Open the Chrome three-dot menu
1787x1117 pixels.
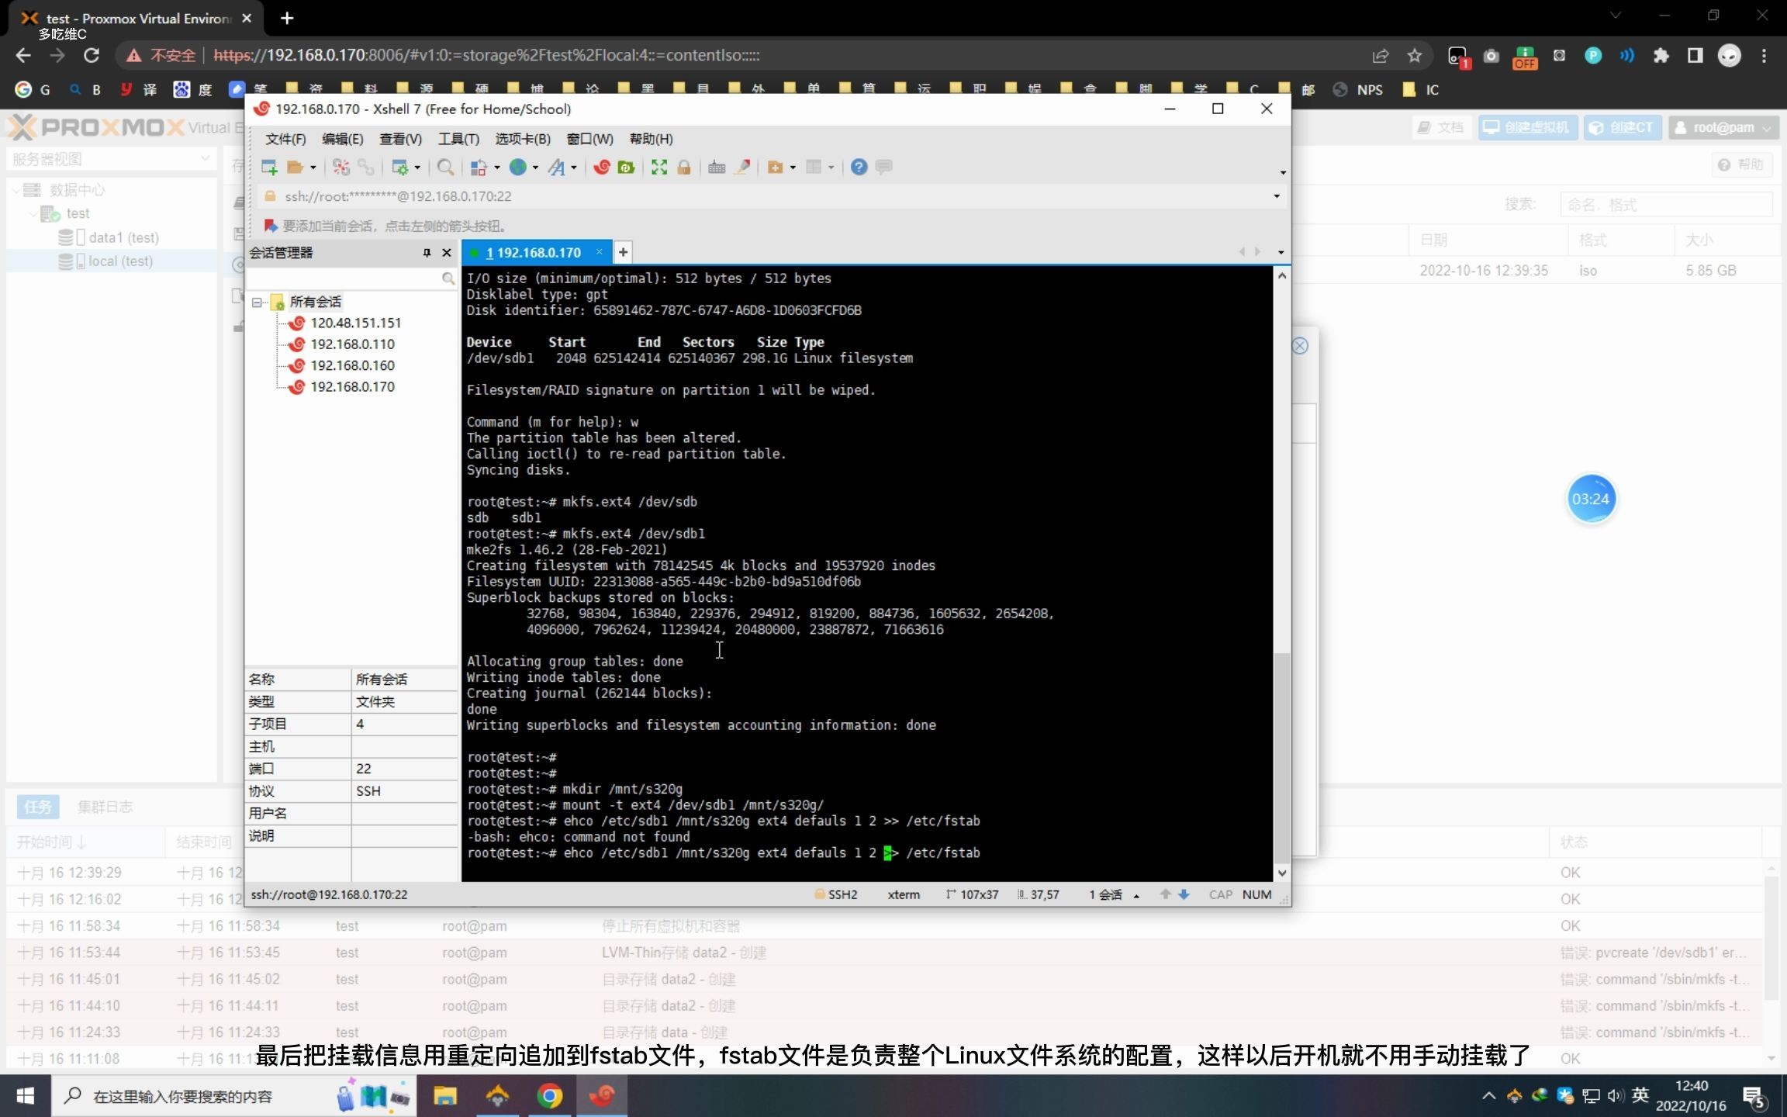(1765, 55)
